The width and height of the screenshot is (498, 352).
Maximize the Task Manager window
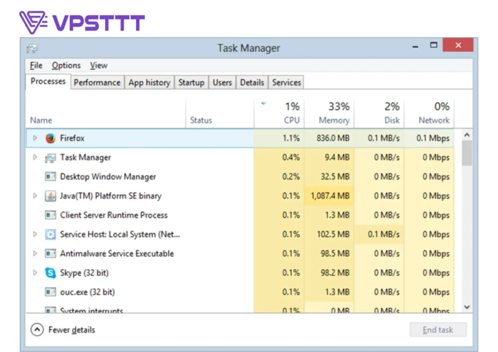click(x=433, y=45)
